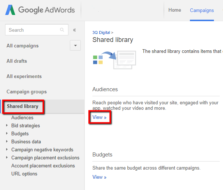Open All experiments in the sidebar
Image resolution: width=223 pixels, height=190 pixels.
tap(24, 76)
